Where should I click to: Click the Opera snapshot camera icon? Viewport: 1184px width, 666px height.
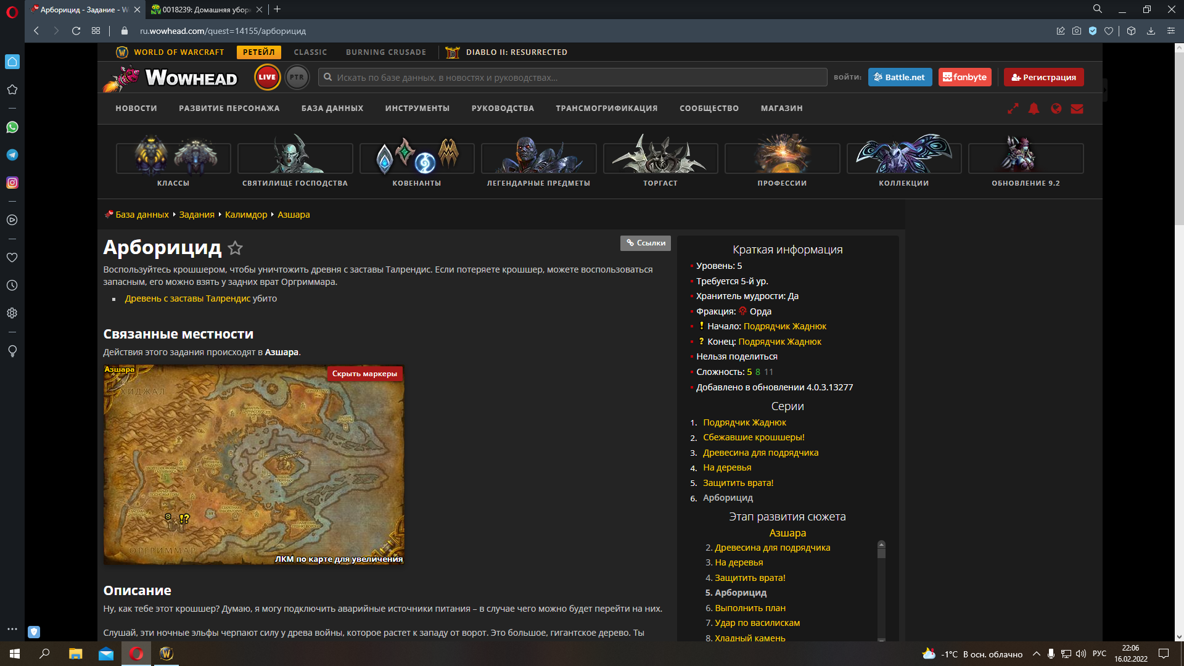pyautogui.click(x=1077, y=31)
